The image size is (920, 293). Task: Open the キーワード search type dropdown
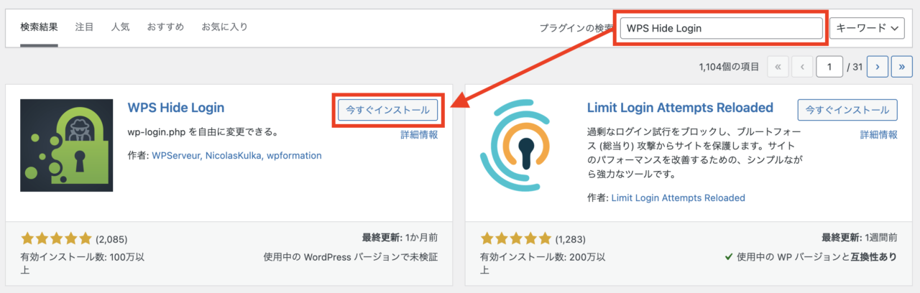867,28
